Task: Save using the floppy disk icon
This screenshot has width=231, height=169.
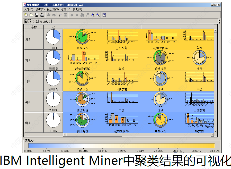Action: coord(37,15)
